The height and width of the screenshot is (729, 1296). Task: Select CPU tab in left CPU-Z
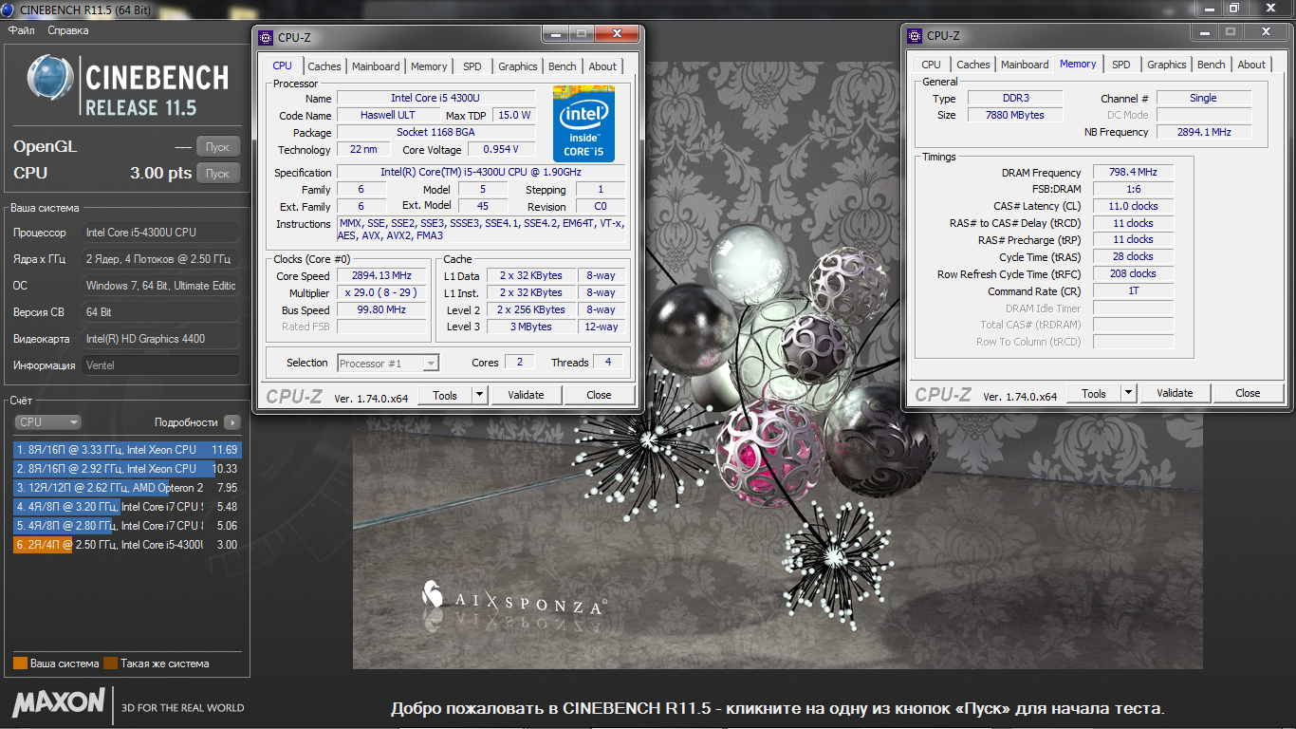(283, 65)
